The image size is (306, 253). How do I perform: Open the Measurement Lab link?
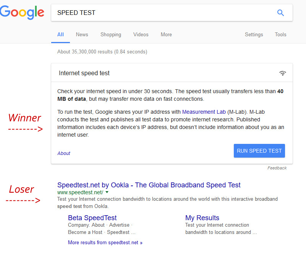[204, 112]
